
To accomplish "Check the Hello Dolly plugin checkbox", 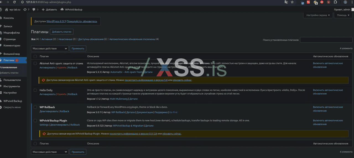I will [35, 90].
